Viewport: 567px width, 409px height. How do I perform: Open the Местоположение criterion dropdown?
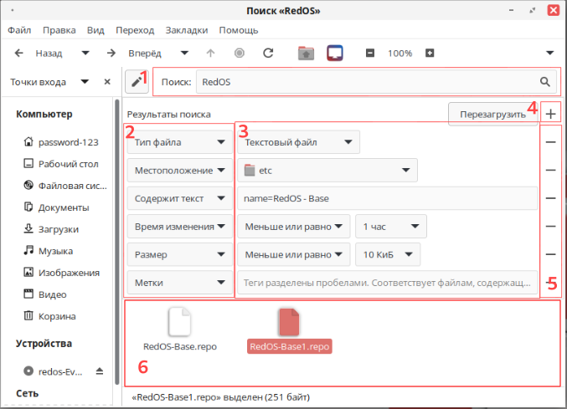pos(180,171)
